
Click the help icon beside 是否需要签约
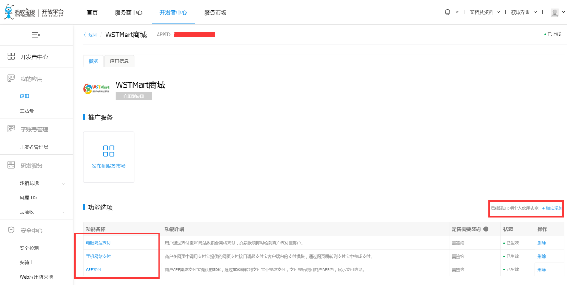(486, 229)
